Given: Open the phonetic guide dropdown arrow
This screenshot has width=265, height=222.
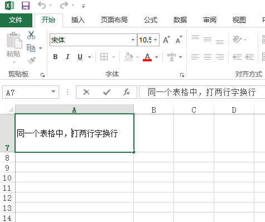Looking at the screenshot, I should (180, 57).
